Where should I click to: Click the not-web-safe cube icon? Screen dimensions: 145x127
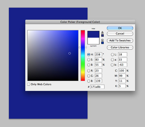102,40
